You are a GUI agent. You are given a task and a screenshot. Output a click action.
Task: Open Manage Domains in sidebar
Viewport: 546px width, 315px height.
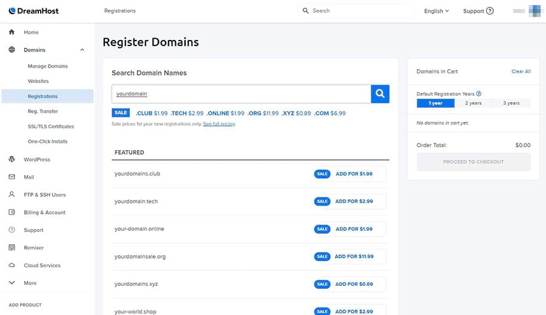click(48, 66)
